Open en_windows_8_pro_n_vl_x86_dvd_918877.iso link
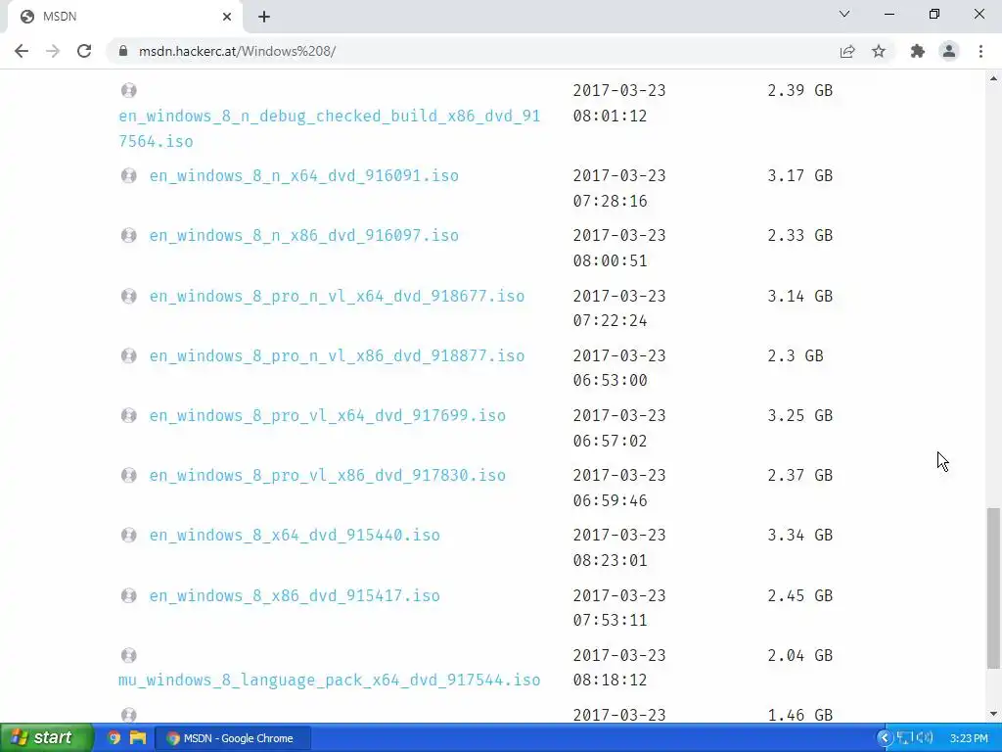The width and height of the screenshot is (1002, 752). click(x=337, y=355)
